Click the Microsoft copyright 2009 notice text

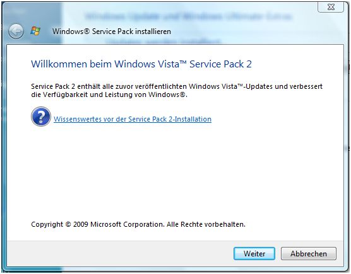point(138,224)
